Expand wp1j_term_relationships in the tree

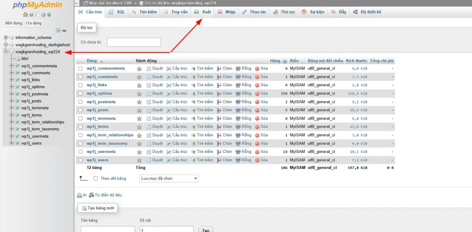[12, 122]
